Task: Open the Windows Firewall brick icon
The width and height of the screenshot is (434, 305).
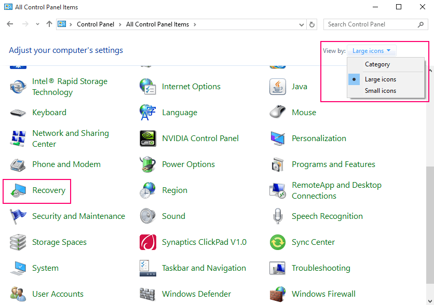Action: click(x=278, y=294)
